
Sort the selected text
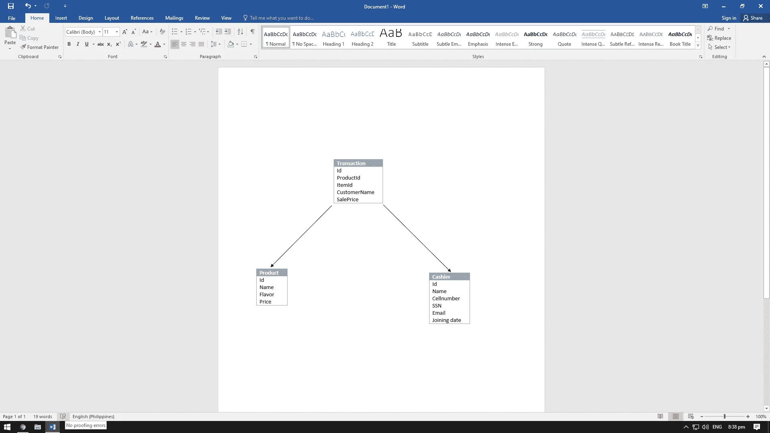click(240, 32)
